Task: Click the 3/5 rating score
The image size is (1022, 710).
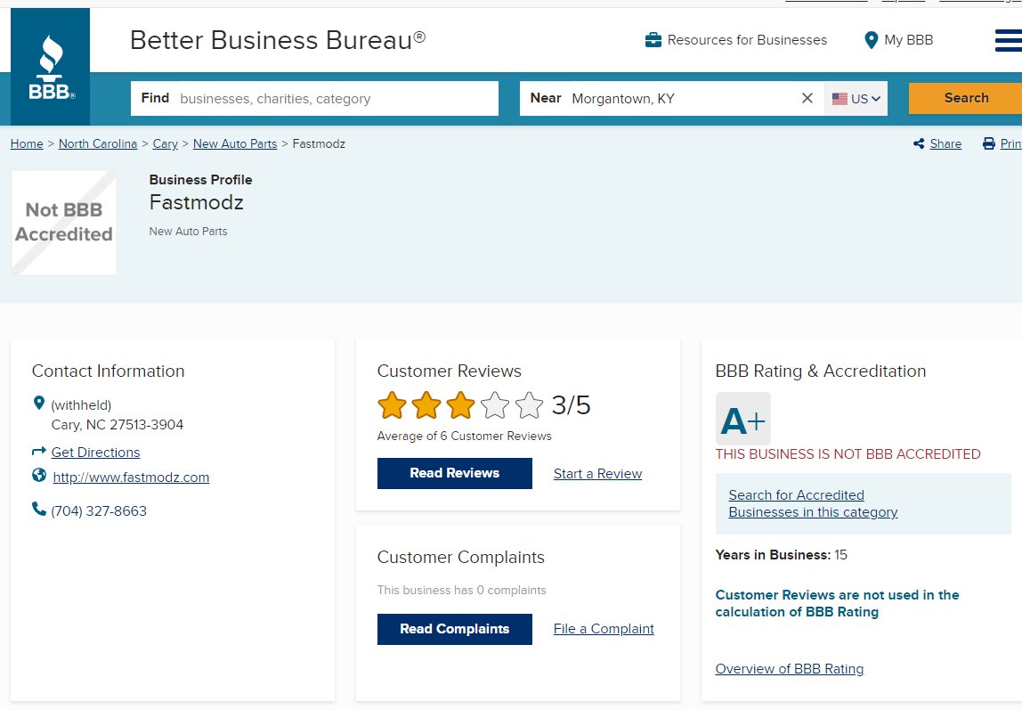Action: tap(571, 404)
